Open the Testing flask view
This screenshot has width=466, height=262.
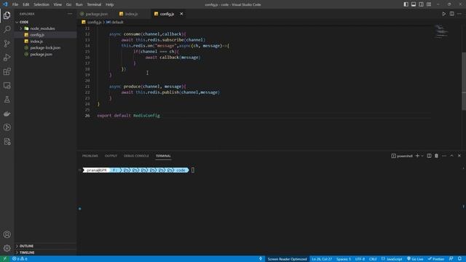pyautogui.click(x=7, y=100)
